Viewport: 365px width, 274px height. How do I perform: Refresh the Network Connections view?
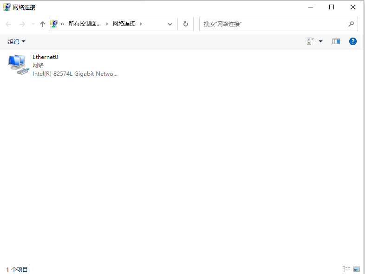tap(186, 24)
